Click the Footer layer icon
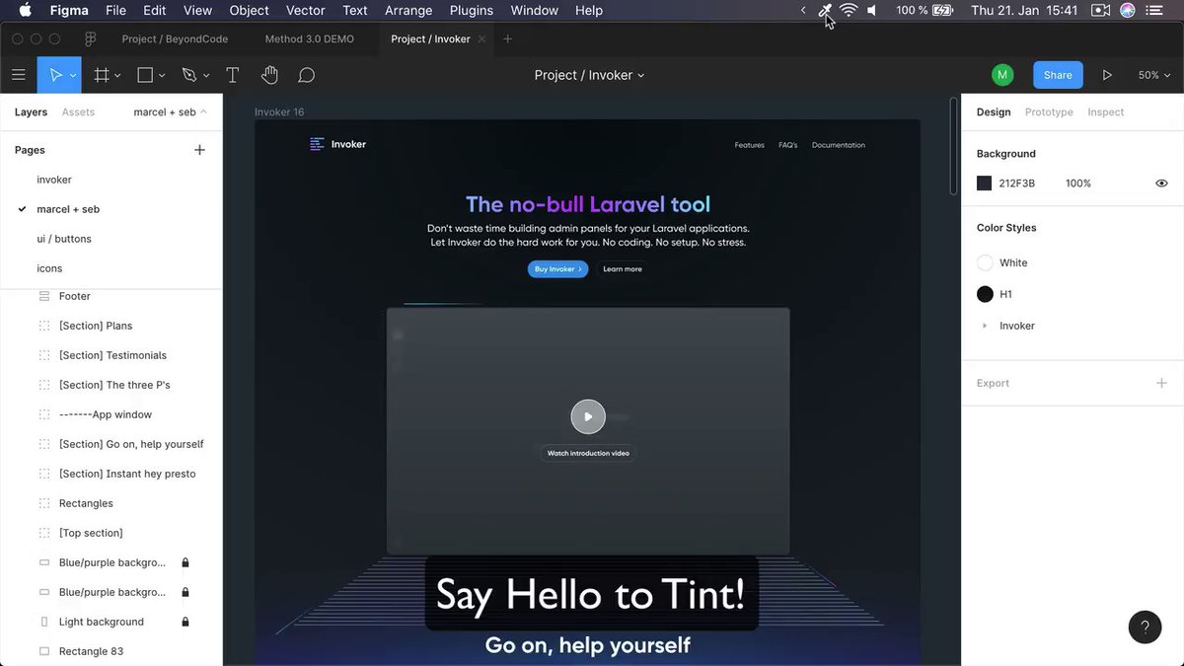Screen dimensions: 1184x666 point(43,296)
